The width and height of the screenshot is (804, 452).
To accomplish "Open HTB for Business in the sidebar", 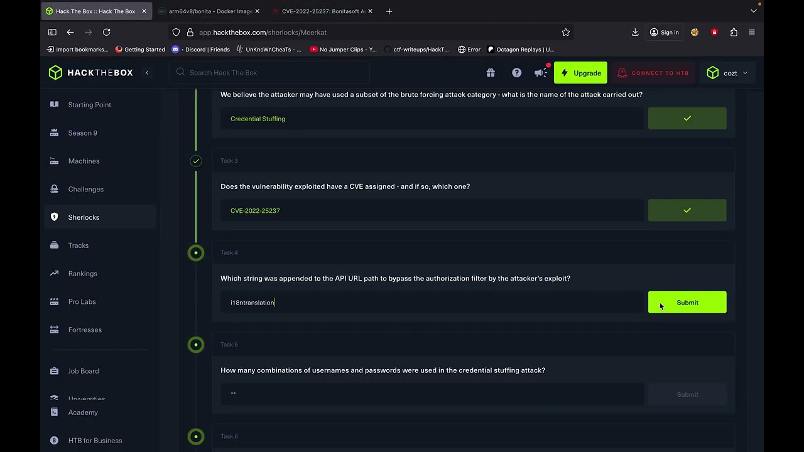I will coord(95,441).
